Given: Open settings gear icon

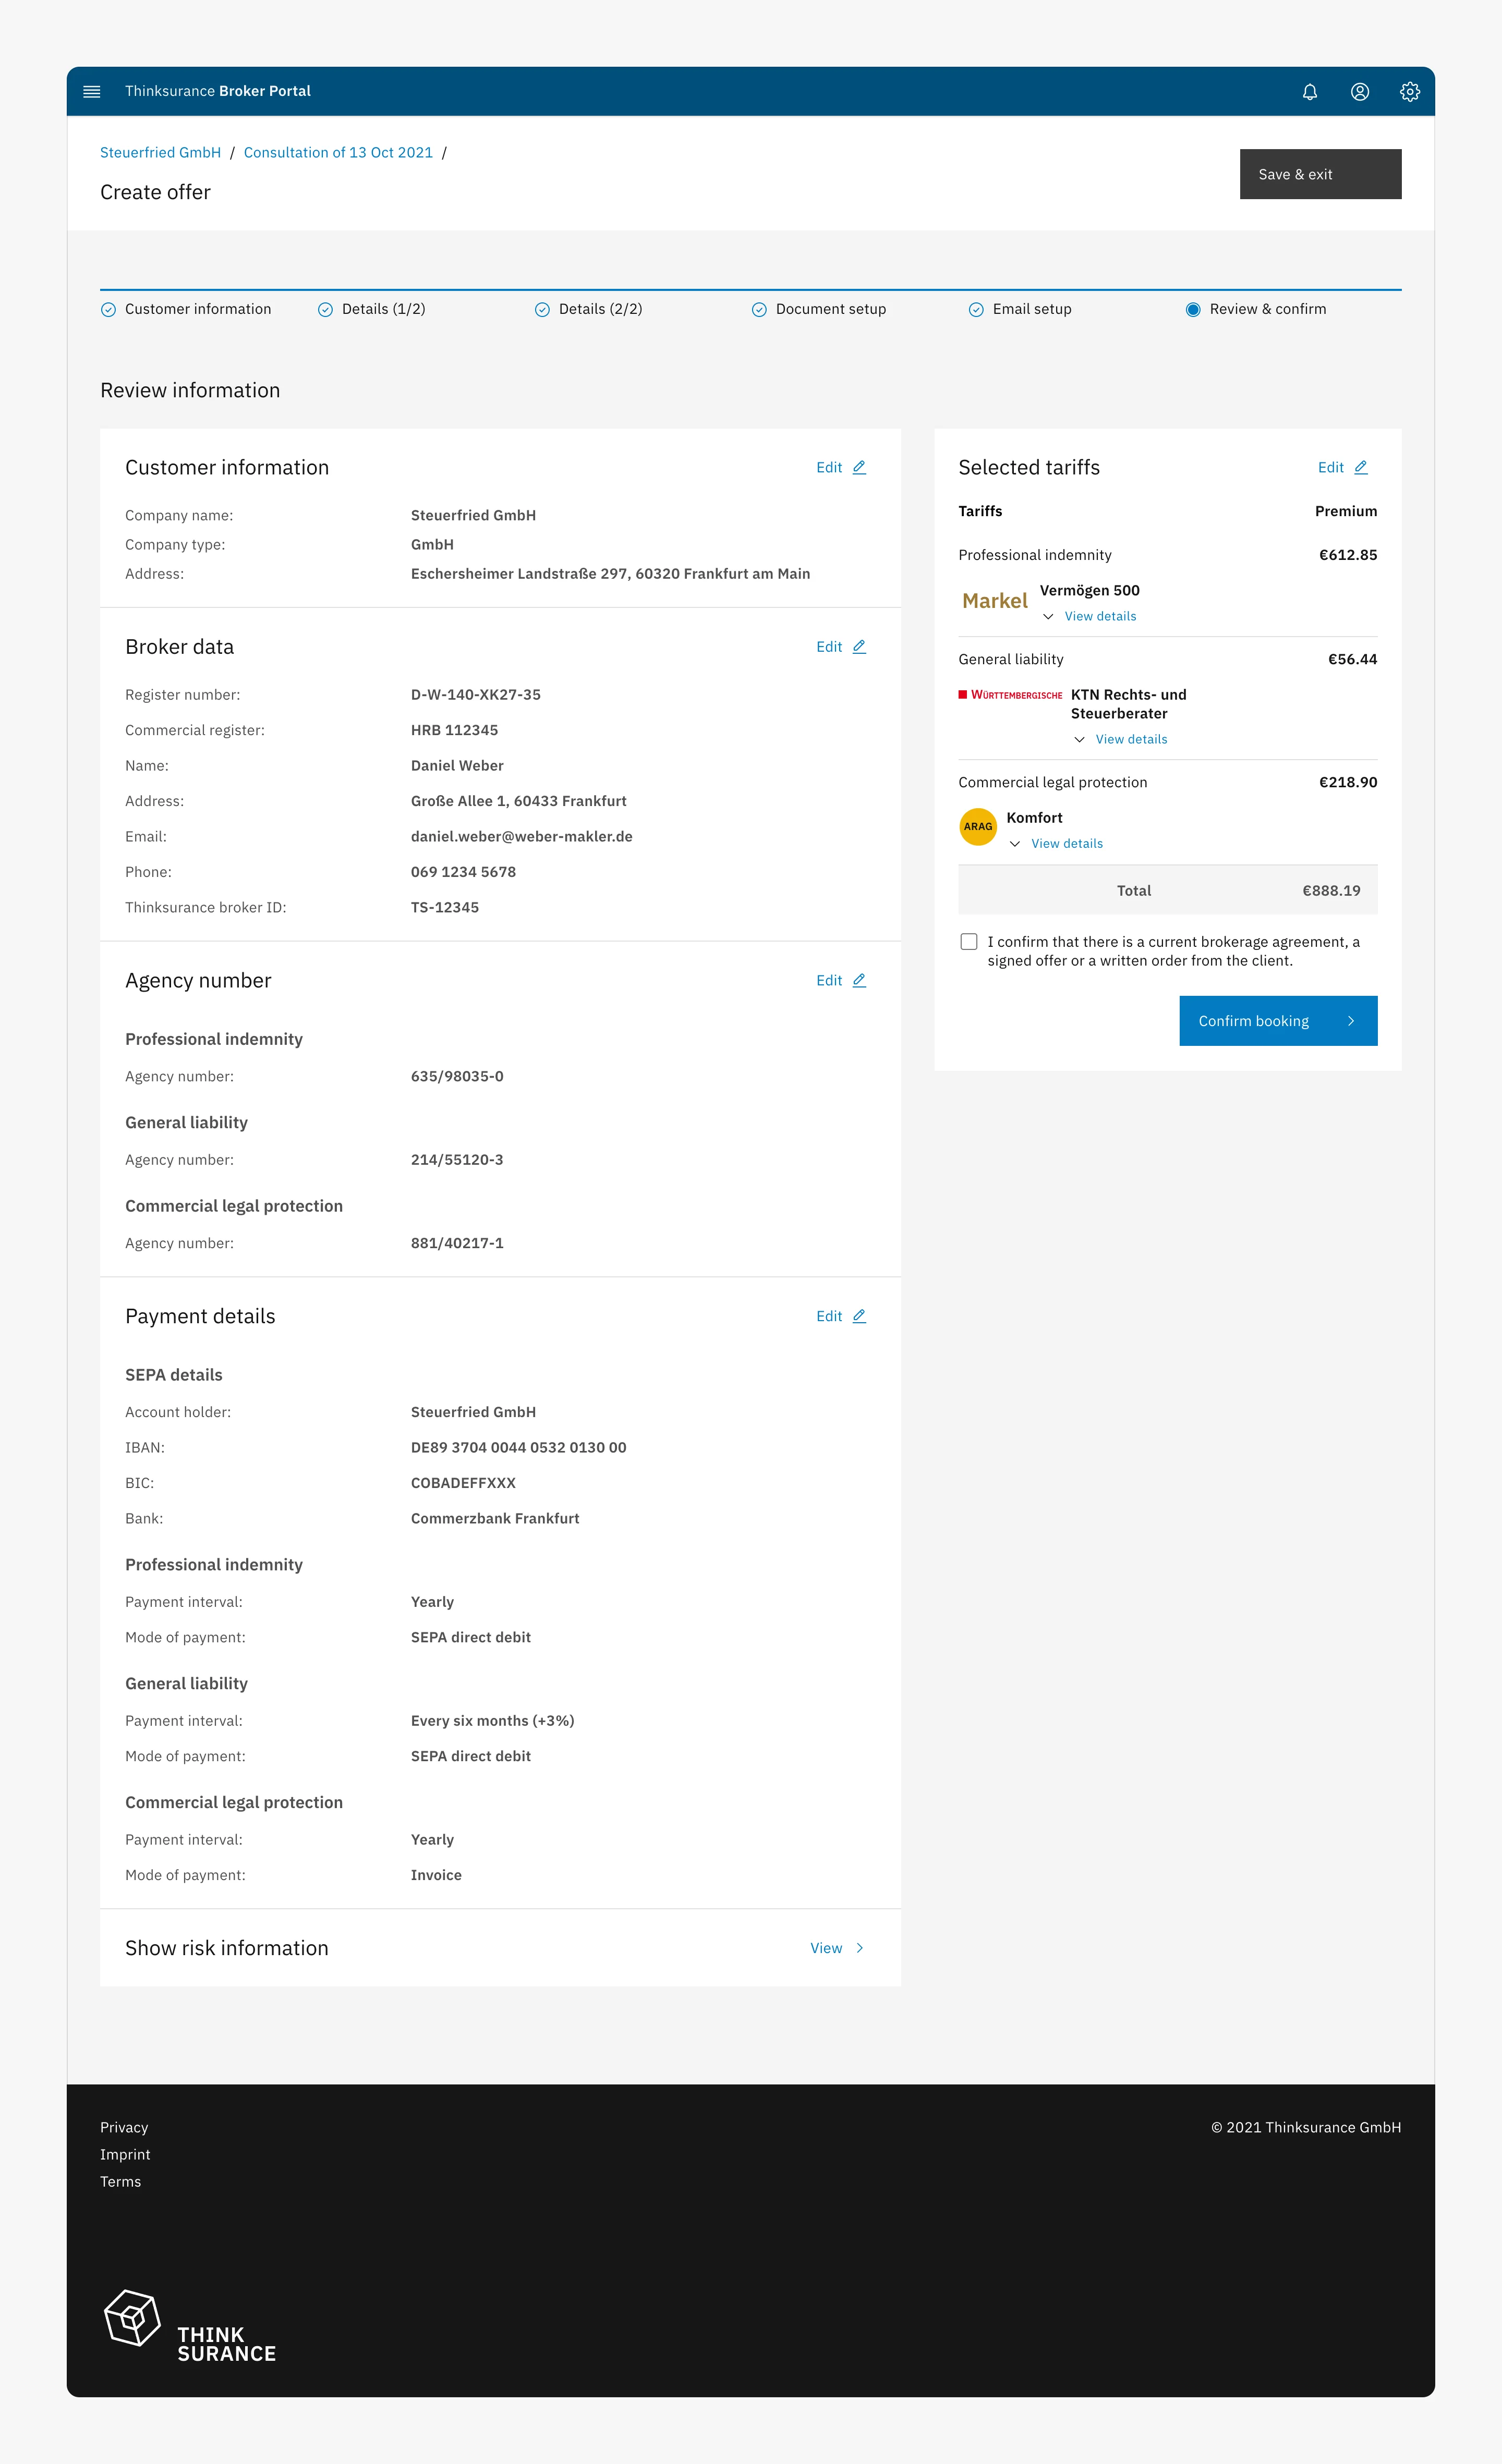Looking at the screenshot, I should (x=1410, y=91).
